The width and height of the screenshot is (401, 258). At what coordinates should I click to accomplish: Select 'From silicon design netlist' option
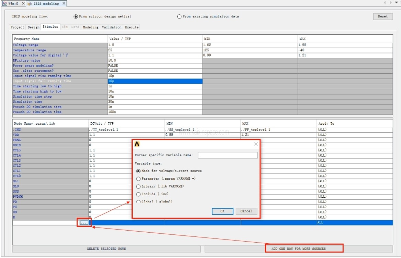click(76, 16)
